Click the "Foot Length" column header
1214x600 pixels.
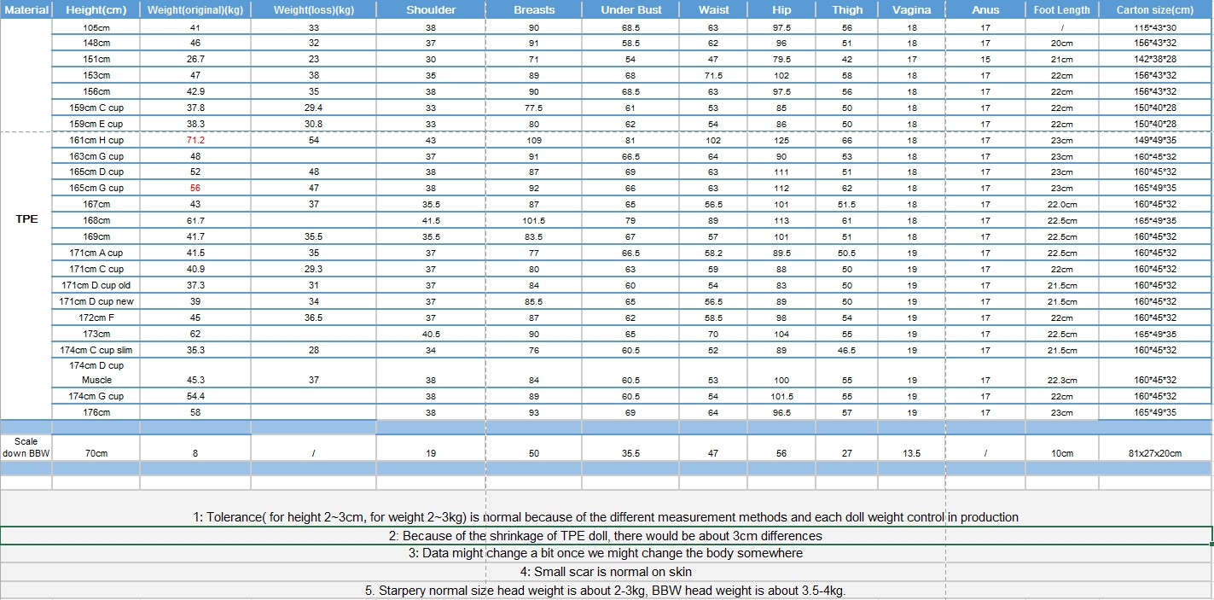tap(1061, 10)
